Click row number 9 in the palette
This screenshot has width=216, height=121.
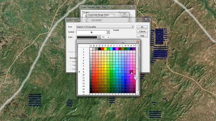pos(83,72)
